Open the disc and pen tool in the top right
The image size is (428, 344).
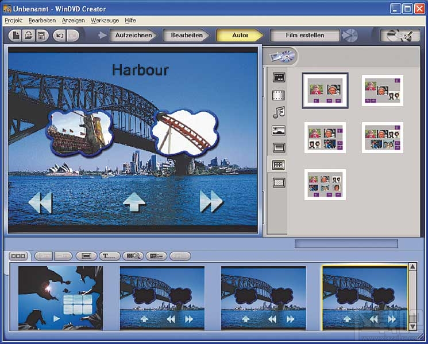(400, 36)
